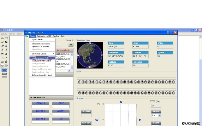This screenshot has height=126, width=202.
Task: Click the empty EAST value field
Action: (61, 106)
